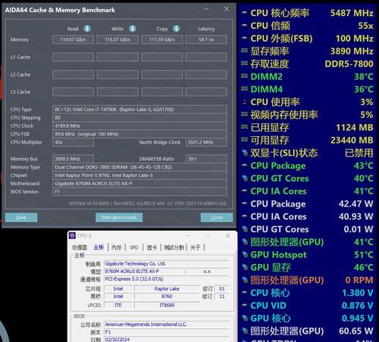379x342 pixels.
Task: Click Start Benchmark button
Action: 119,217
